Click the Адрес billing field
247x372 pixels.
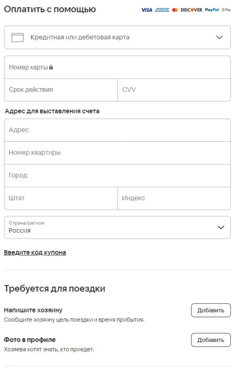(x=117, y=130)
